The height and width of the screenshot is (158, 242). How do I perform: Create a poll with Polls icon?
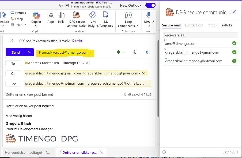coord(61,17)
